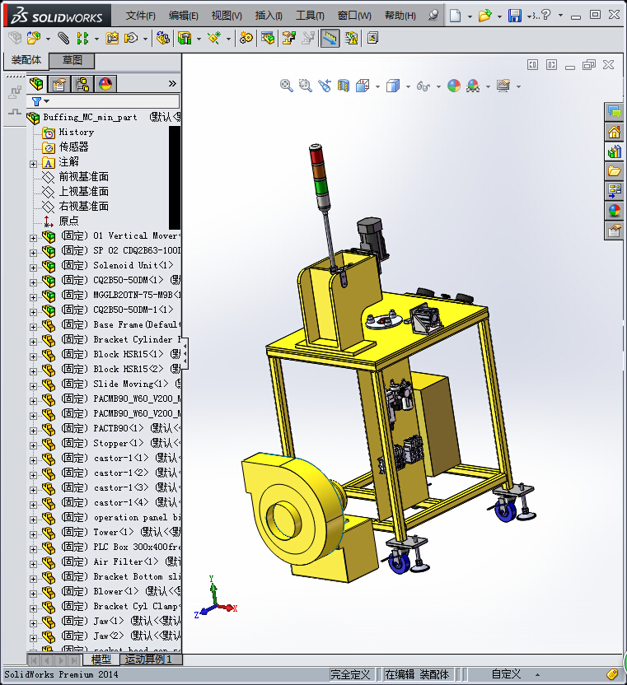The width and height of the screenshot is (627, 685).
Task: Click the Zoom to Area tool
Action: point(305,86)
